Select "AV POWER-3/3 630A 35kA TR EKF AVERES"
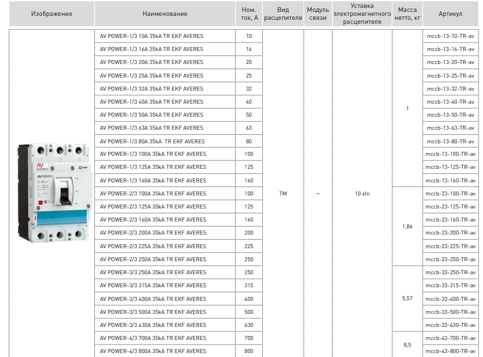483x357 pixels. [x=153, y=325]
